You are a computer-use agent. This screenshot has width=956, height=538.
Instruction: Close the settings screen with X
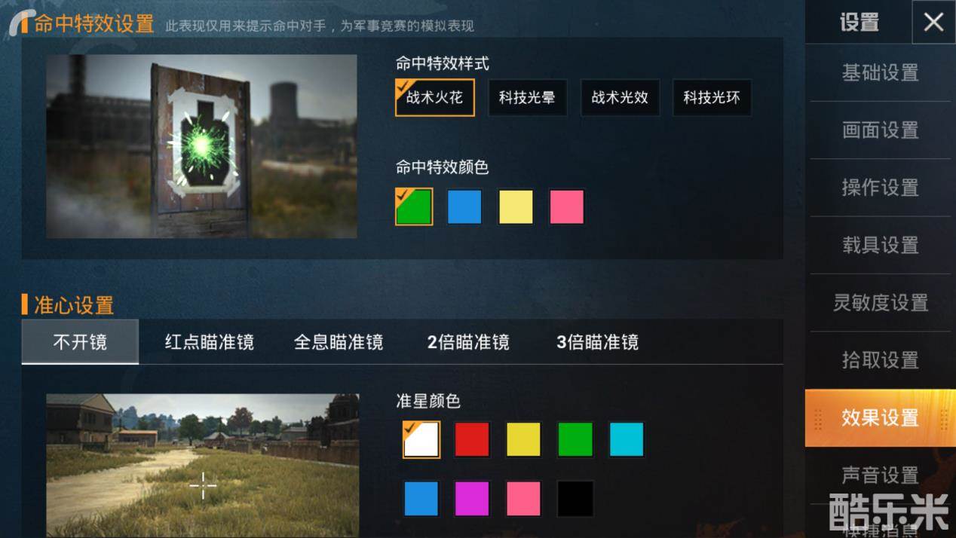click(933, 22)
